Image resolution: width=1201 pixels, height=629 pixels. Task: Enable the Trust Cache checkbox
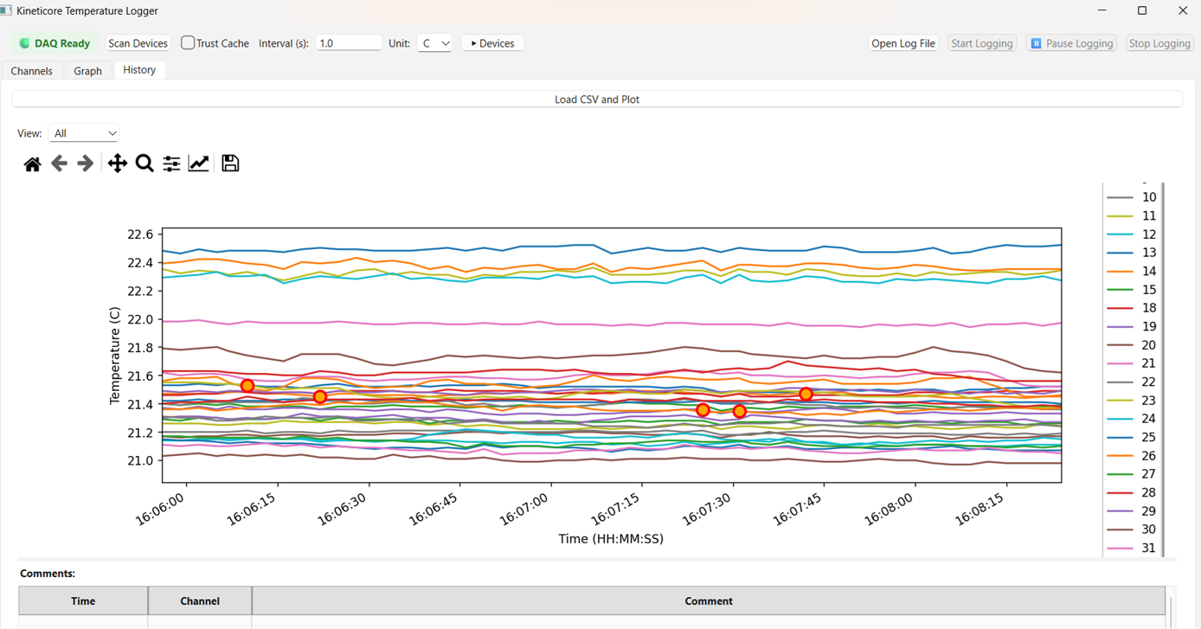pos(187,42)
